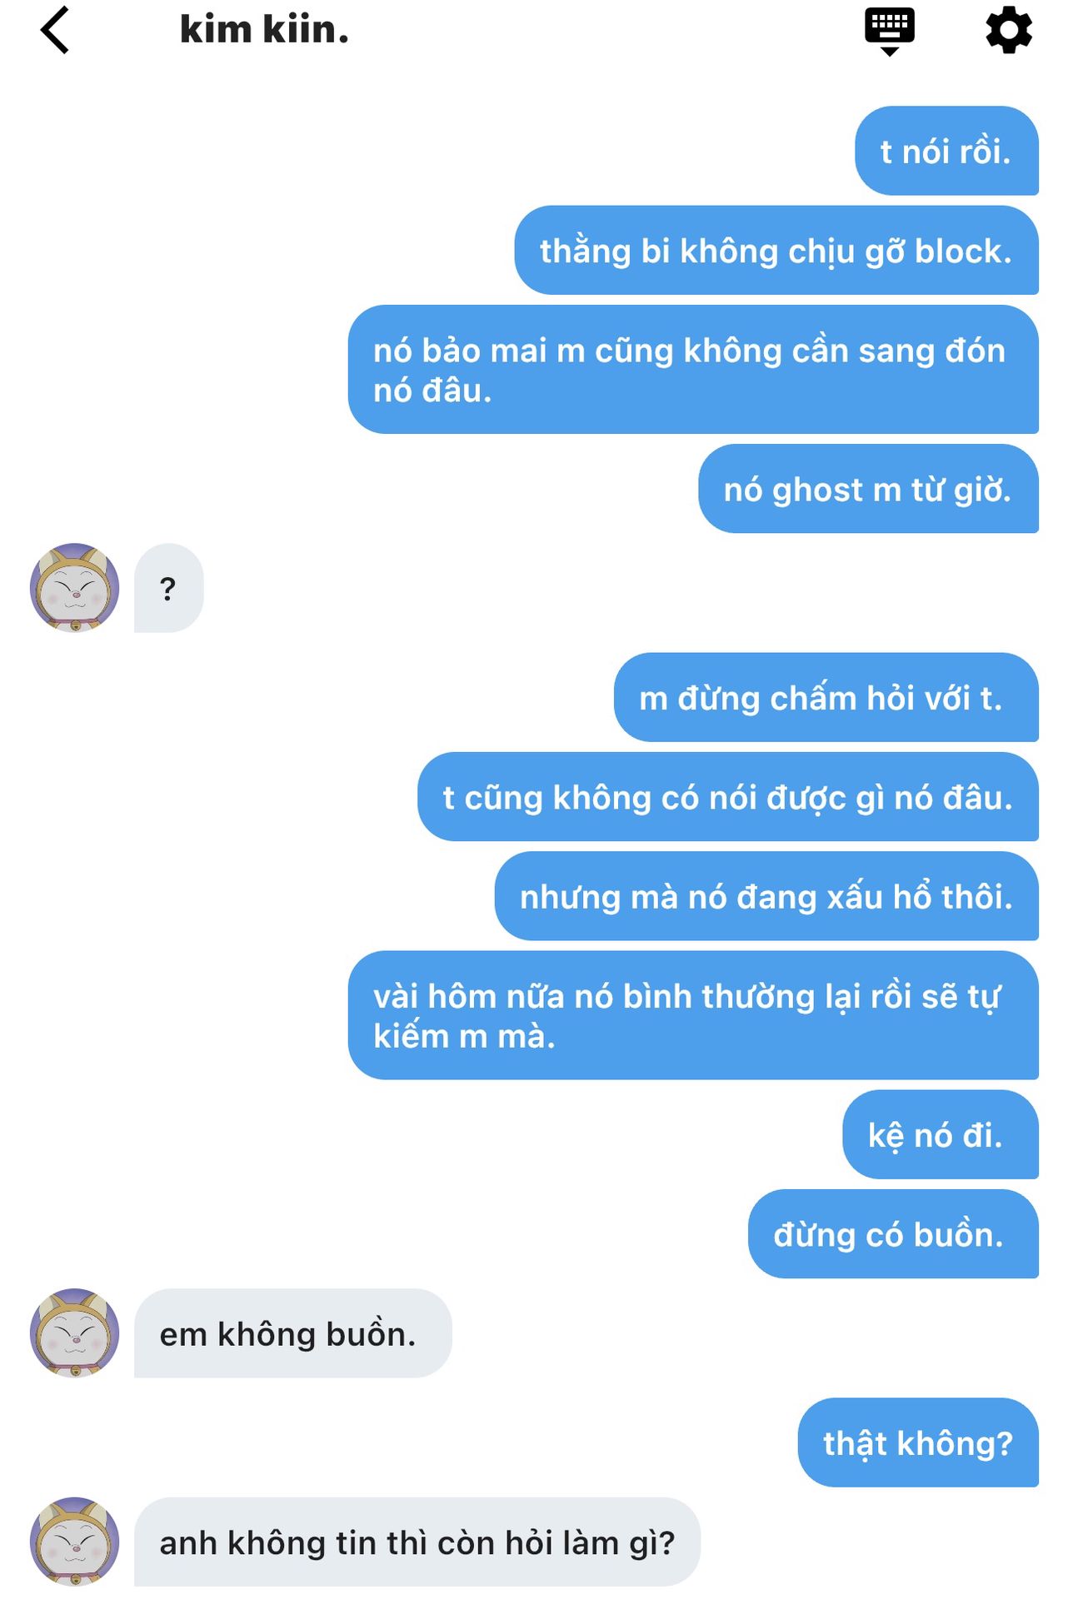Screen dimensions: 1068x1599
Task: Select the 'thật không?' sent message
Action: click(x=918, y=1442)
